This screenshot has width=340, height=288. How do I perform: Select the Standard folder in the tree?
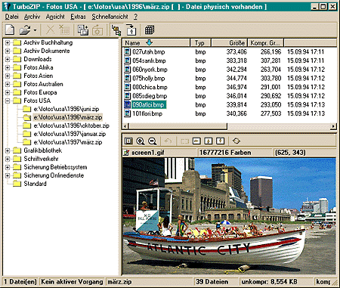pyautogui.click(x=35, y=184)
